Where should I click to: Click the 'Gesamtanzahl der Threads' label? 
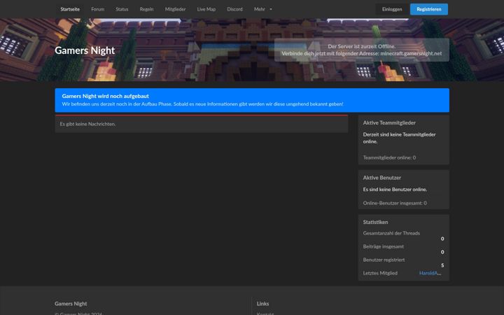[391, 233]
